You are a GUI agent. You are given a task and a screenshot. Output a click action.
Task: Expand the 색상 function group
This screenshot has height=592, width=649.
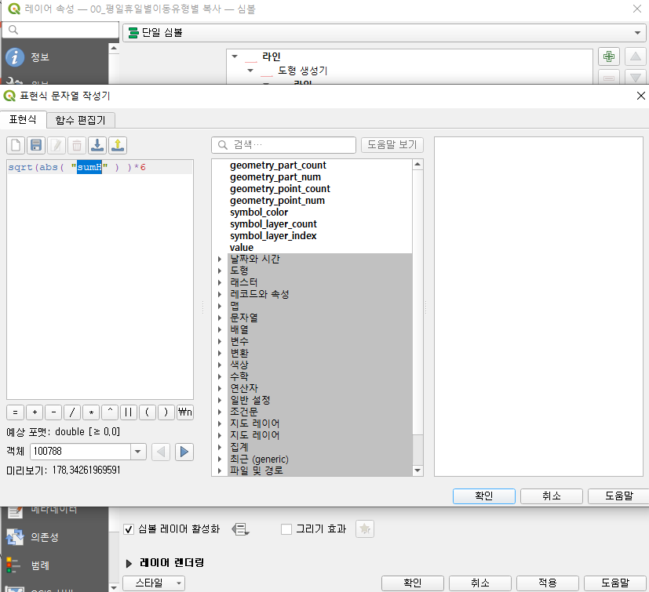click(x=220, y=365)
